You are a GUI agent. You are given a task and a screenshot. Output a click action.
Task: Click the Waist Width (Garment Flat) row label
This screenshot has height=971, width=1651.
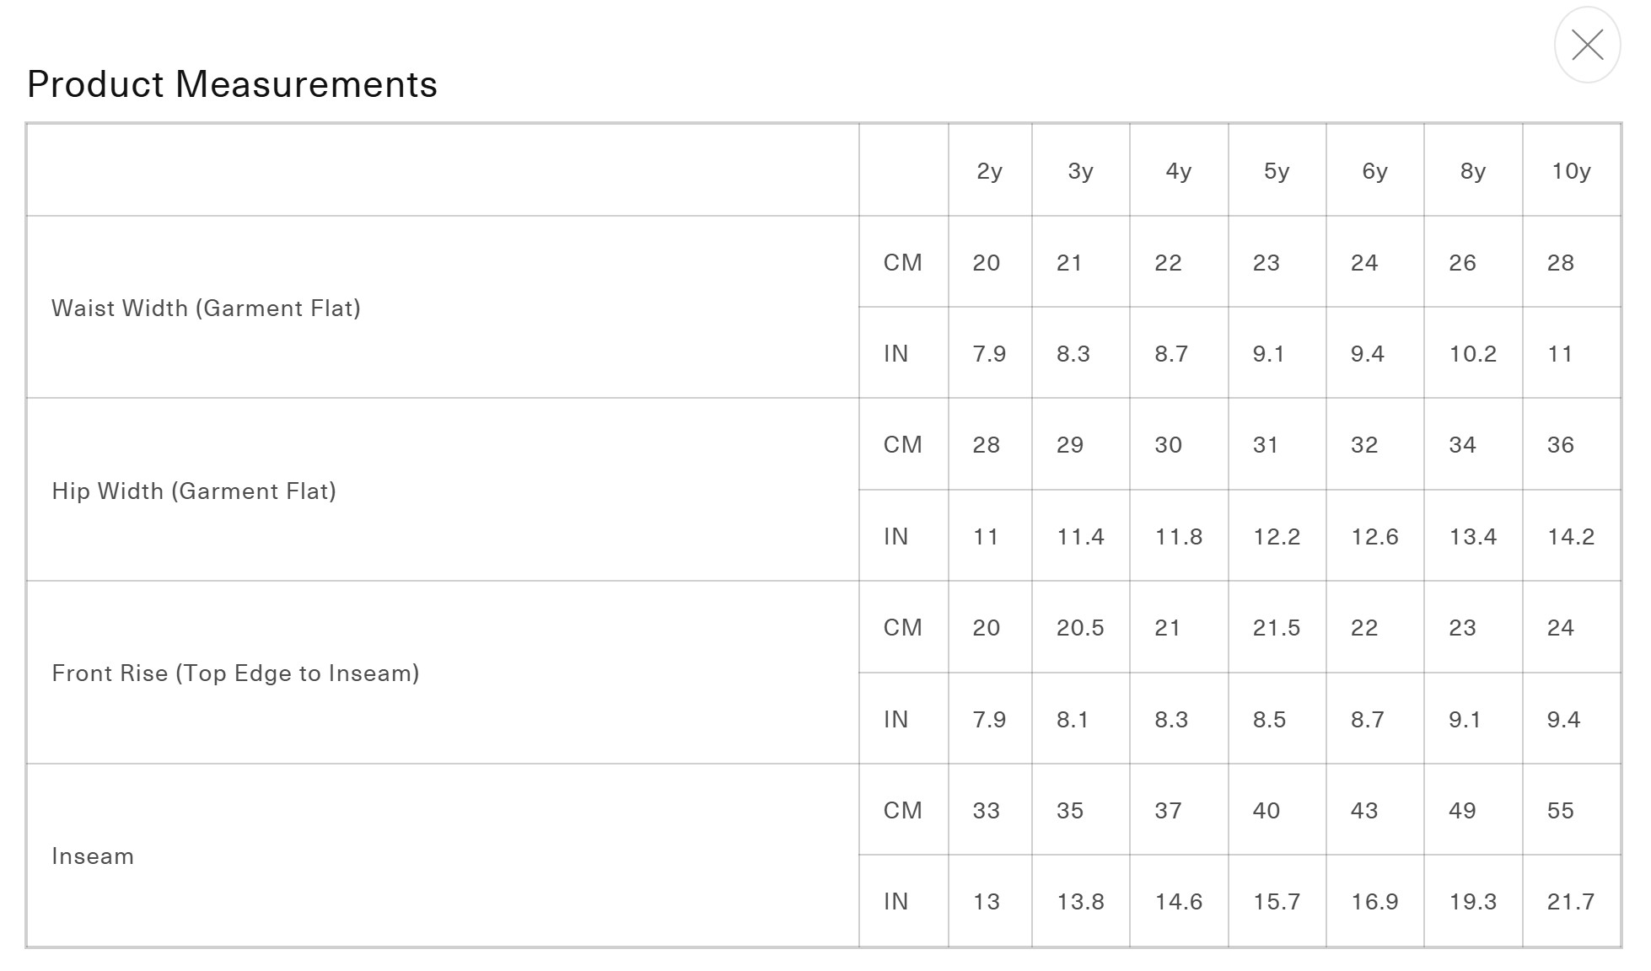(x=206, y=308)
